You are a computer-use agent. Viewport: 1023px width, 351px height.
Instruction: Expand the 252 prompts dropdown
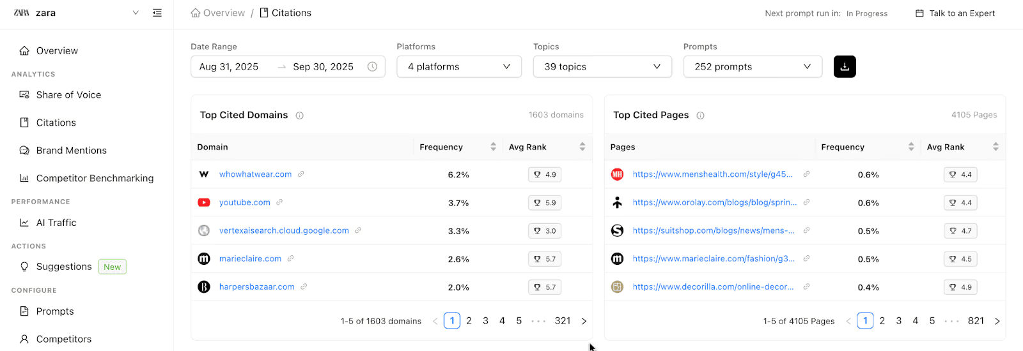pos(753,66)
